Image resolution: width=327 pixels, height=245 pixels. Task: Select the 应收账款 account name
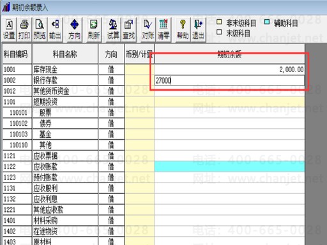tap(45, 167)
